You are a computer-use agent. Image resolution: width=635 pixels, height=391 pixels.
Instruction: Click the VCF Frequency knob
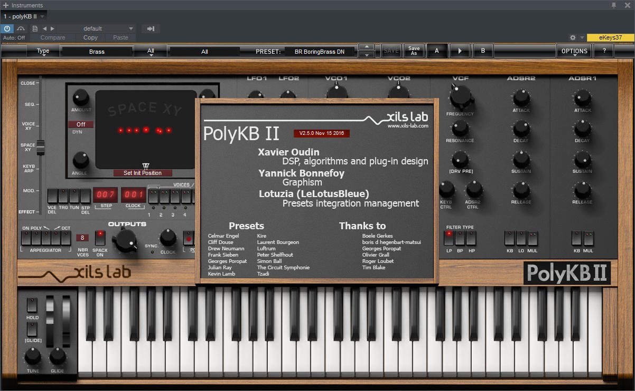461,97
